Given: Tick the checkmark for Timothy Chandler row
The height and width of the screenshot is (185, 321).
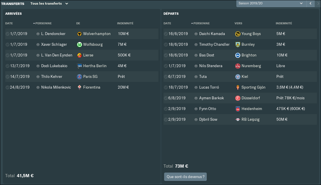Looking at the screenshot, I should click(x=166, y=44).
